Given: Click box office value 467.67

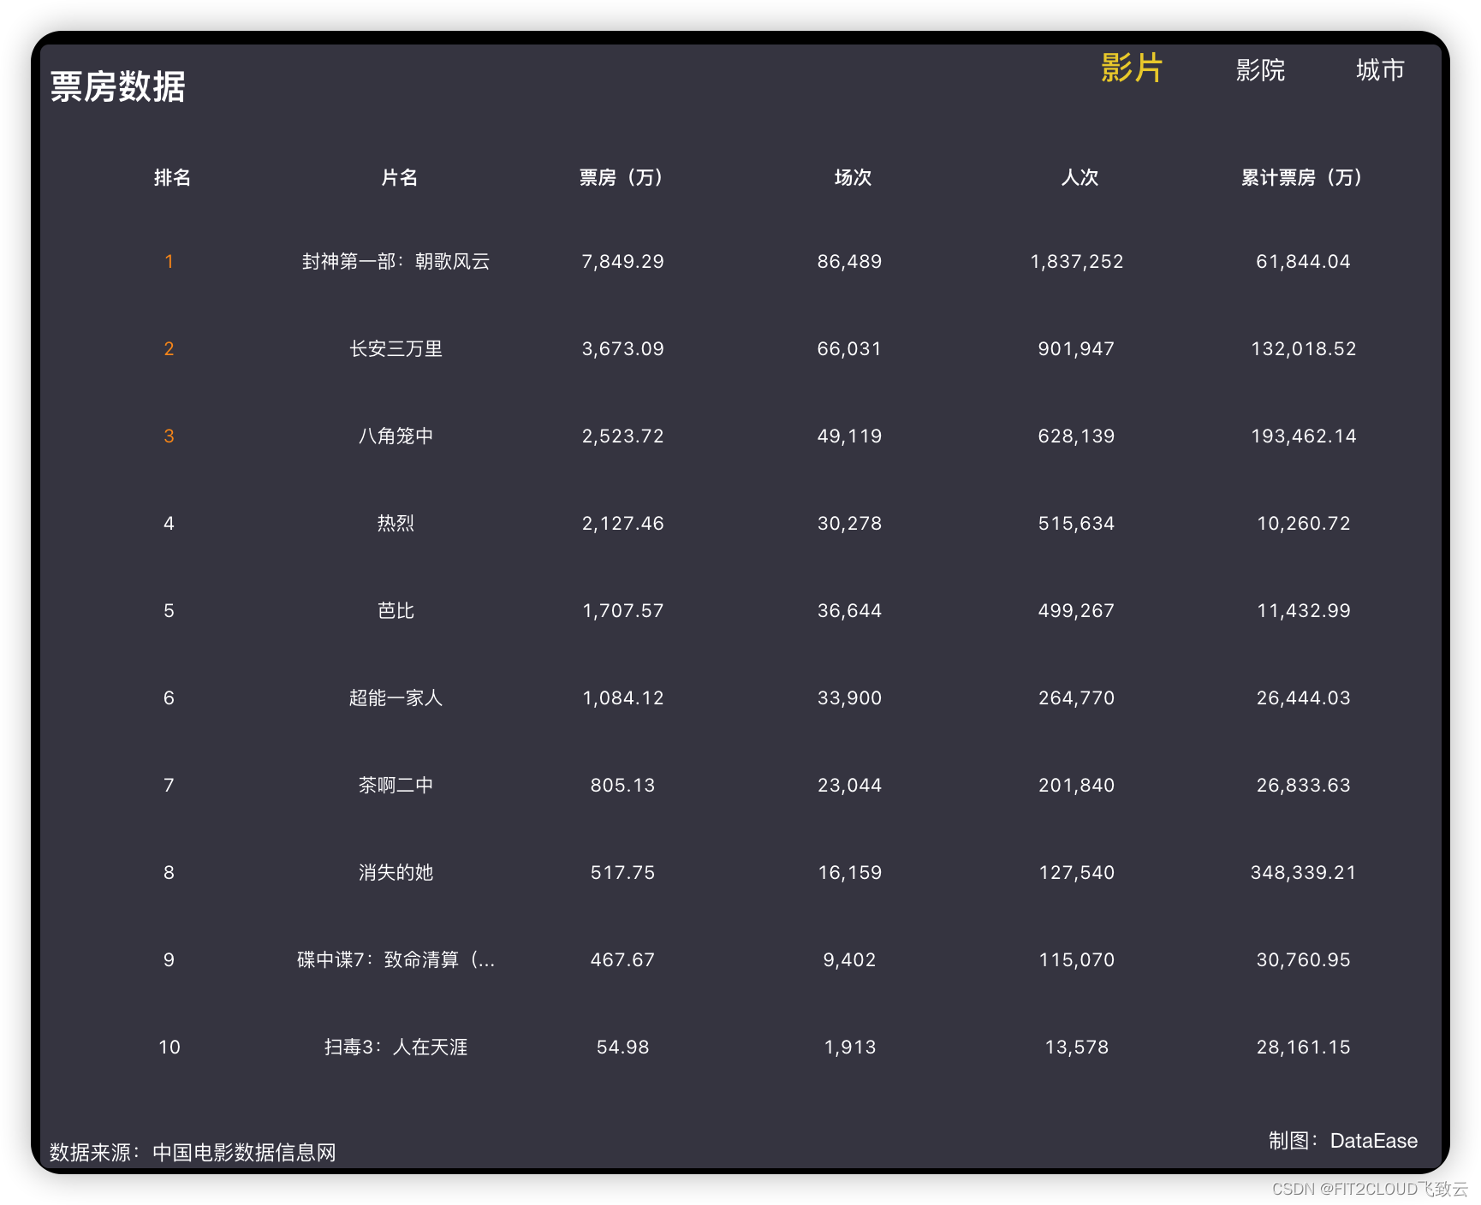Looking at the screenshot, I should [622, 959].
